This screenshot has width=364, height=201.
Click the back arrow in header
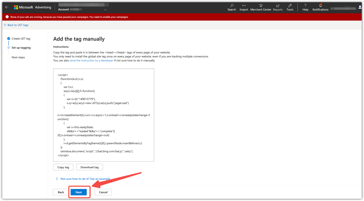(7, 7)
